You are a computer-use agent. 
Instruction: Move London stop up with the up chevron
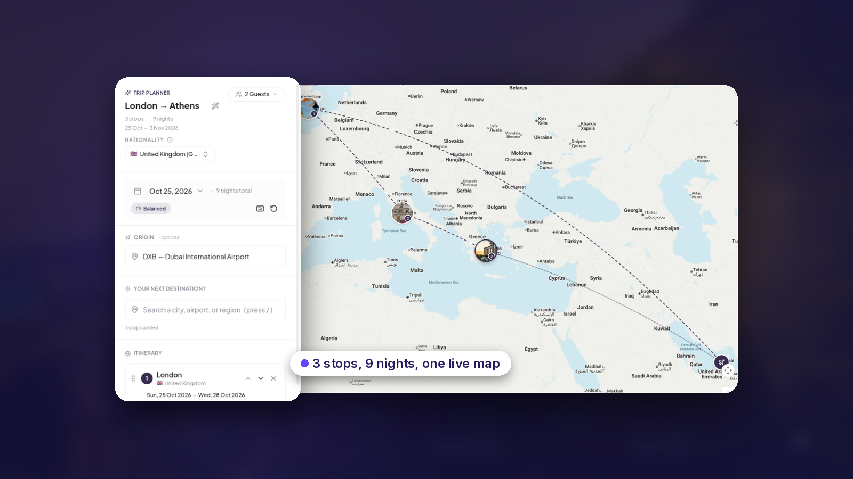(x=248, y=378)
